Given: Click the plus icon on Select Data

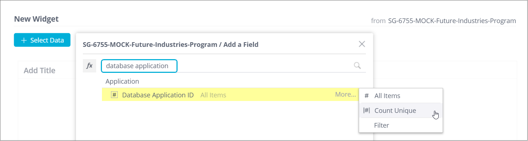Looking at the screenshot, I should pyautogui.click(x=24, y=40).
